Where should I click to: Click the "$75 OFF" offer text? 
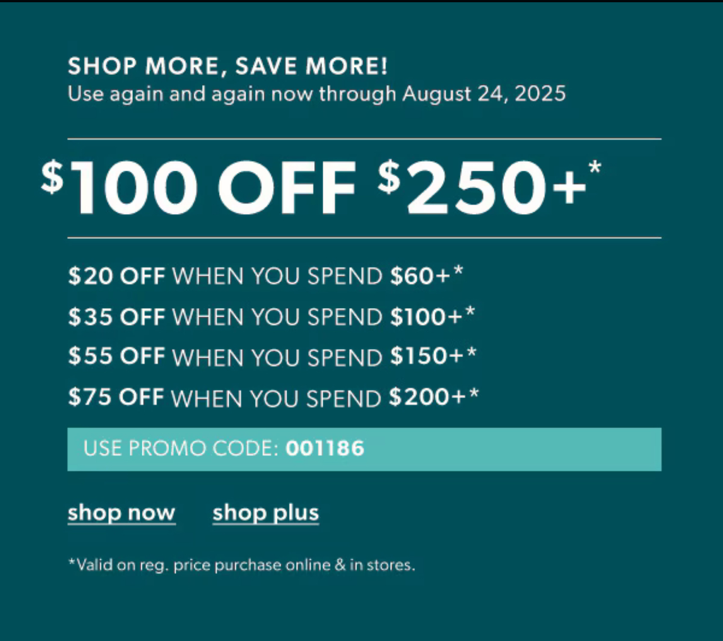click(x=116, y=397)
